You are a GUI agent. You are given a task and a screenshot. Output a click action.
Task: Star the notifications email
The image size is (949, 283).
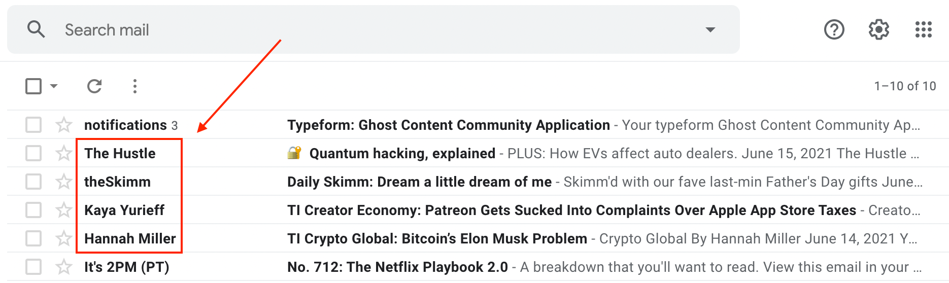(64, 125)
